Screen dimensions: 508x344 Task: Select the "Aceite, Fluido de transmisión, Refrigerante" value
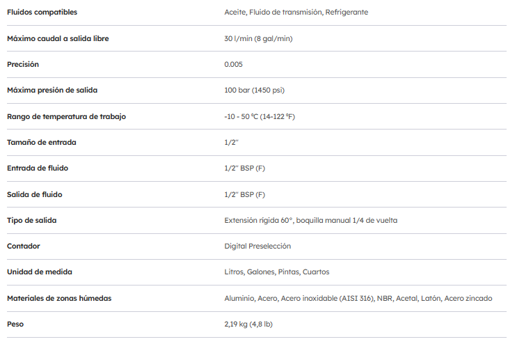coord(296,13)
